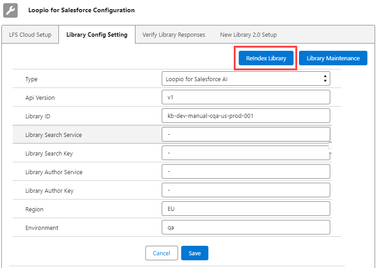
Task: Click the Region label
Action: coord(34,210)
